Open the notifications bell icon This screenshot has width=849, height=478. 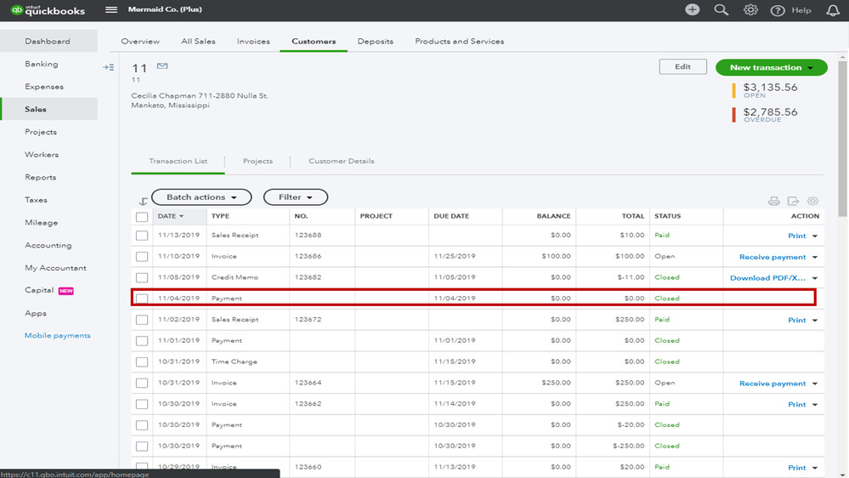click(x=832, y=10)
